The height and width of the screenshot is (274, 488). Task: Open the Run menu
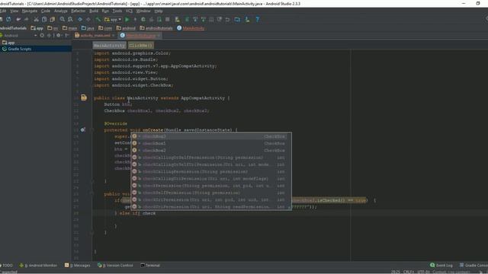(x=105, y=11)
